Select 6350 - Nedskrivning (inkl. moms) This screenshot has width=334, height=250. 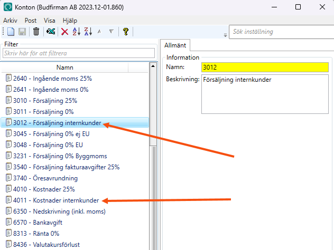(x=75, y=211)
